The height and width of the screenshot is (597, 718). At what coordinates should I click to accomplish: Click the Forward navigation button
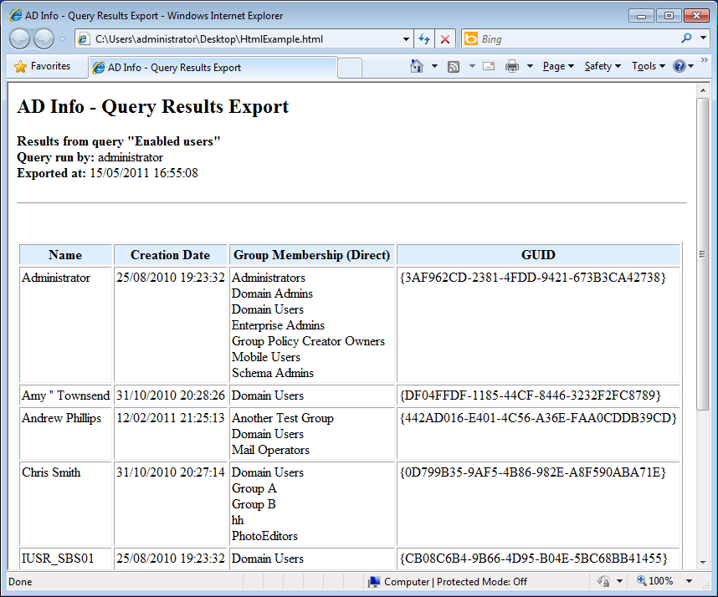(x=44, y=38)
